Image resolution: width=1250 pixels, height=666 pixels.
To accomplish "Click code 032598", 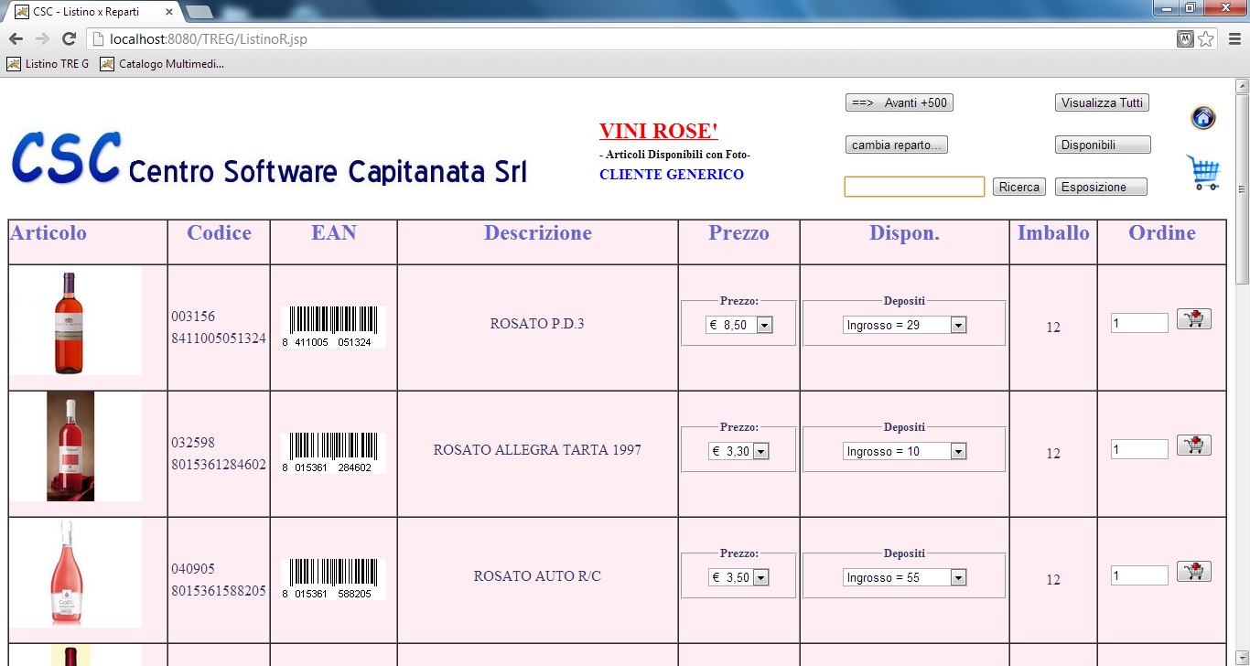I will click(x=193, y=443).
